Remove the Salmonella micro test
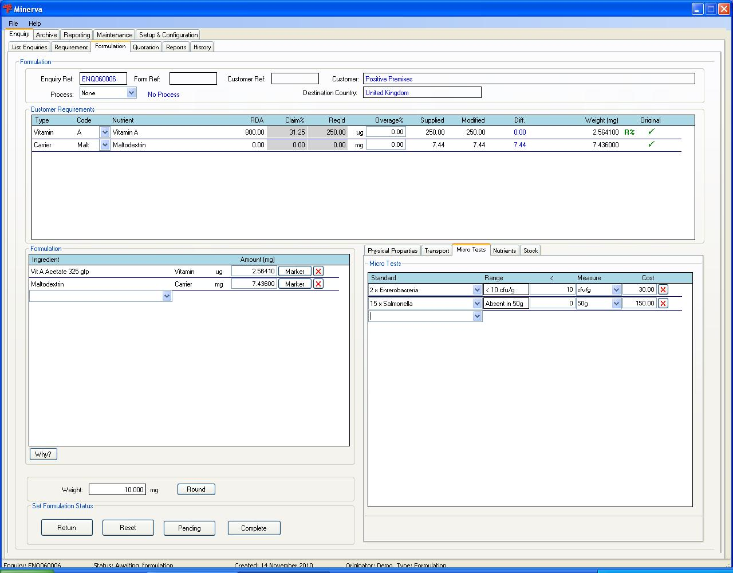This screenshot has height=573, width=733. (663, 303)
